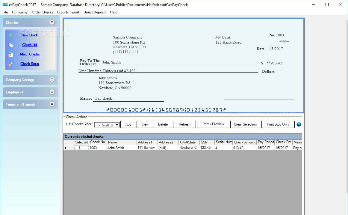Open the Company menu
The image size is (348, 215).
point(20,12)
